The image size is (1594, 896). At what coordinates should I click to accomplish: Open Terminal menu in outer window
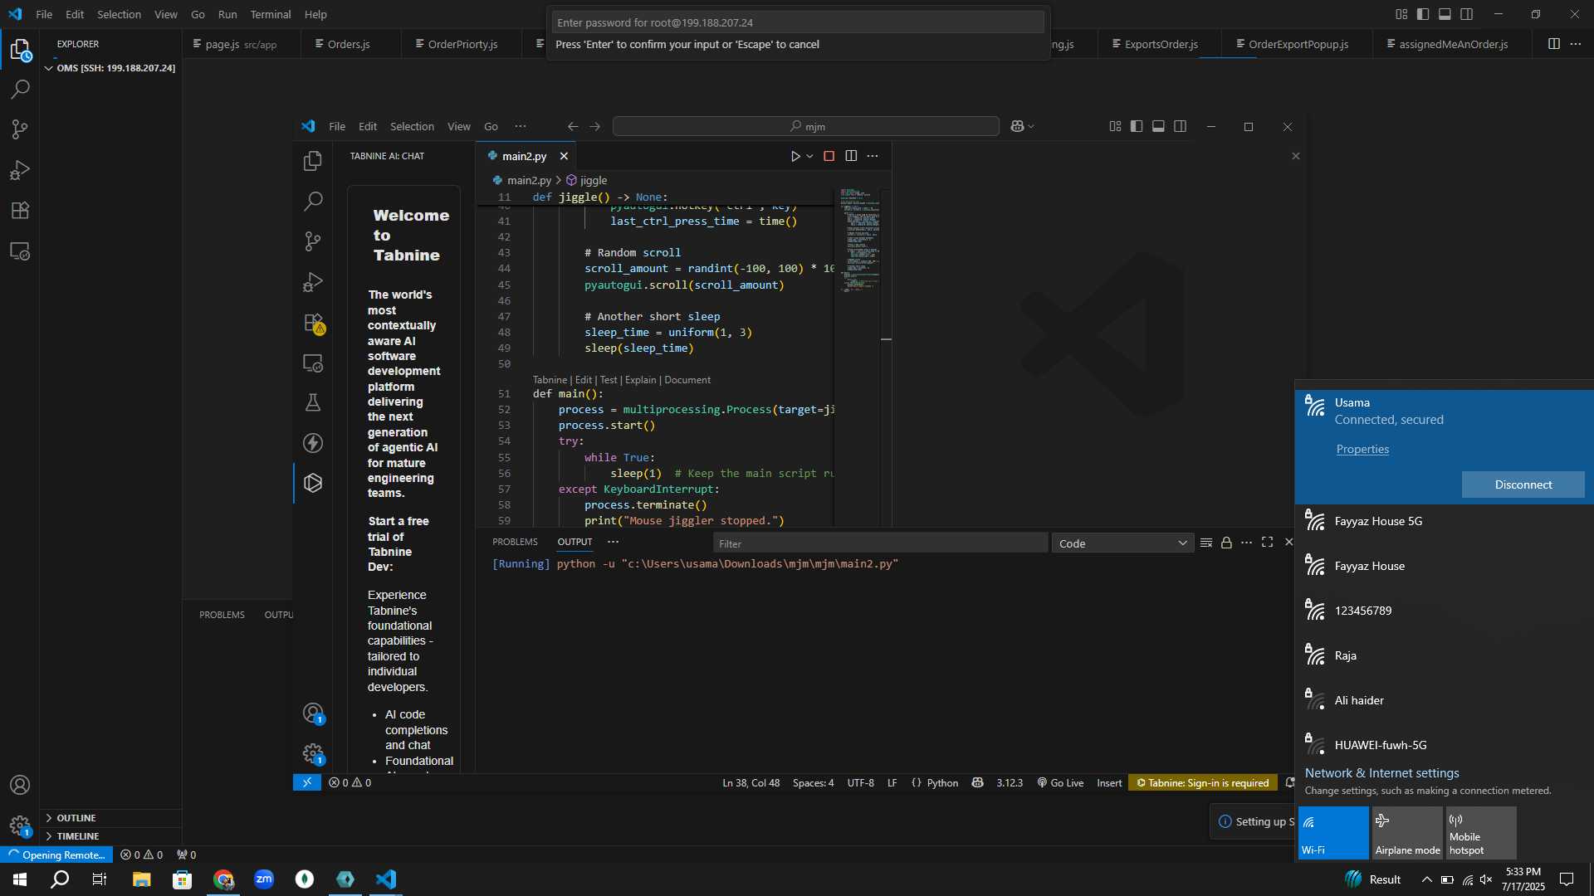(271, 14)
